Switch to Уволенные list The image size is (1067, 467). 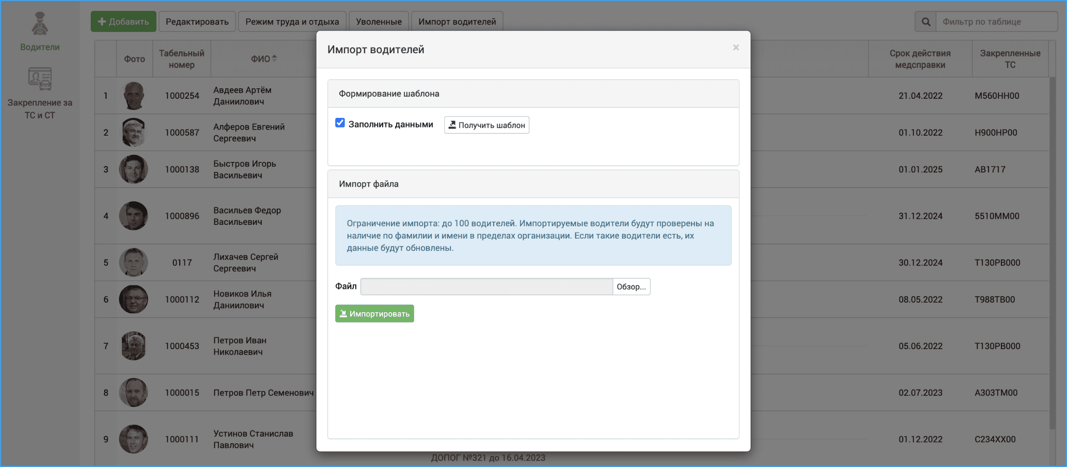pyautogui.click(x=378, y=22)
